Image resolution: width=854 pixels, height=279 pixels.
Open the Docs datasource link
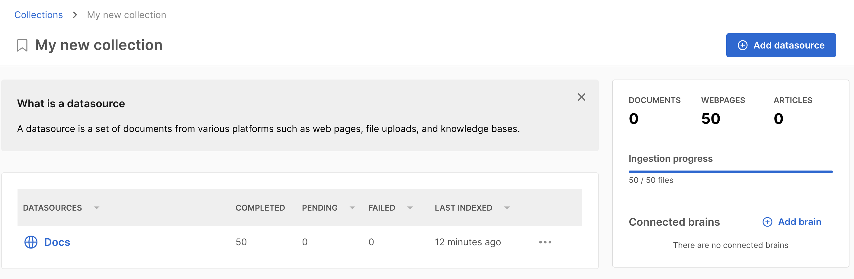pos(57,242)
